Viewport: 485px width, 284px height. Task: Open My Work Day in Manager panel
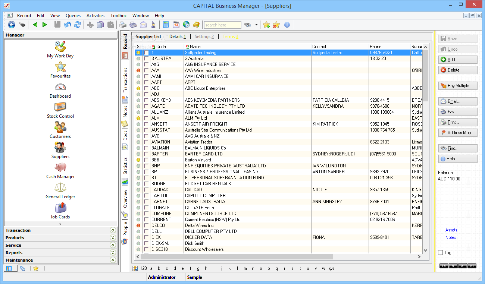point(60,50)
